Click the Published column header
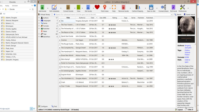Viewport: 199px width, 112px height. pyautogui.click(x=150, y=18)
